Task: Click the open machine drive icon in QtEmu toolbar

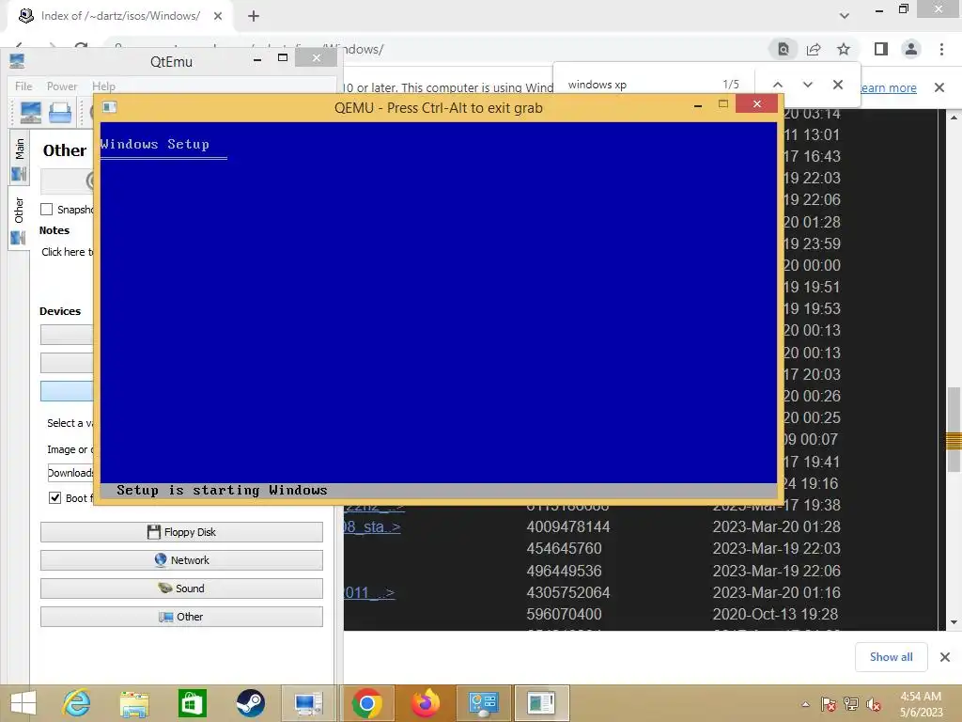Action: pos(60,113)
